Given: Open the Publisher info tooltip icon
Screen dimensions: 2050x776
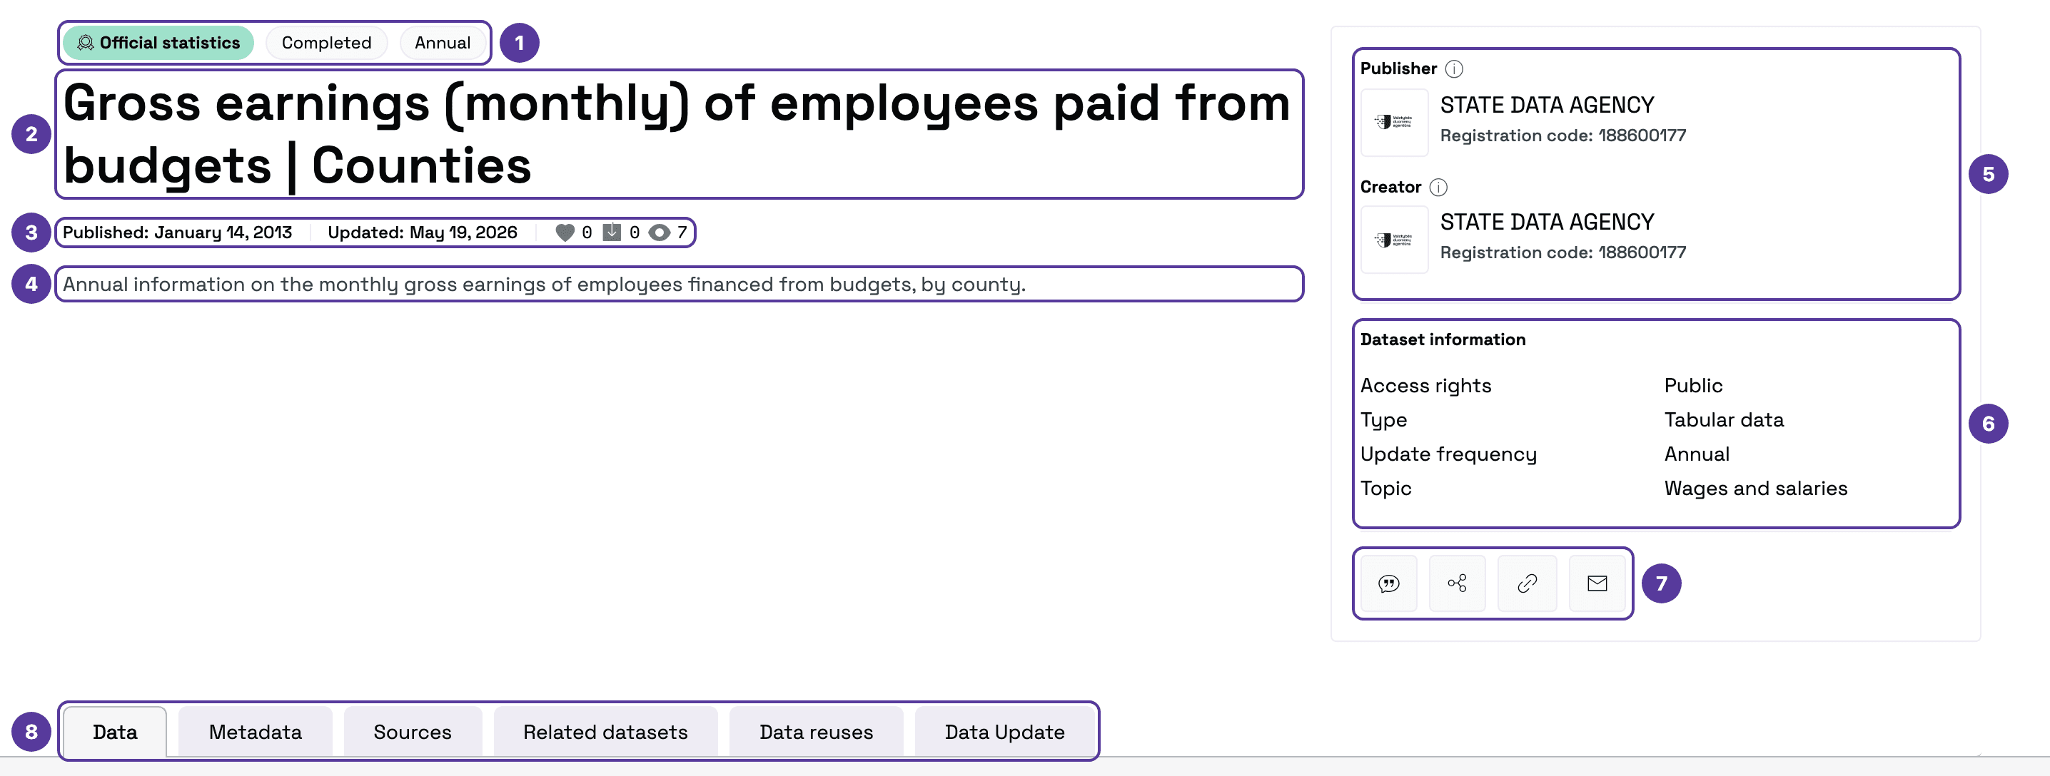Looking at the screenshot, I should point(1454,68).
